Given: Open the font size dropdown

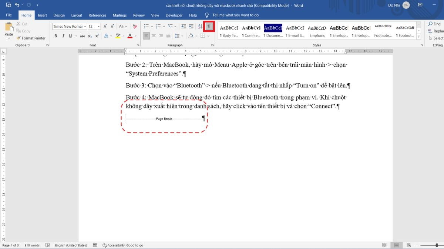Looking at the screenshot, I should pos(99,26).
